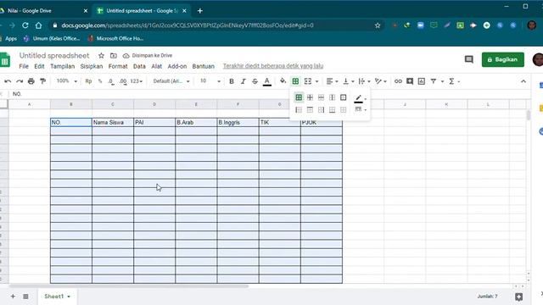Open text wrapping dropdown
The image size is (543, 305).
coord(364,81)
